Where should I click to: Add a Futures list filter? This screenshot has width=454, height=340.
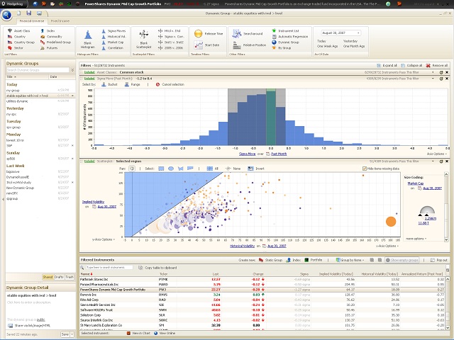49,47
